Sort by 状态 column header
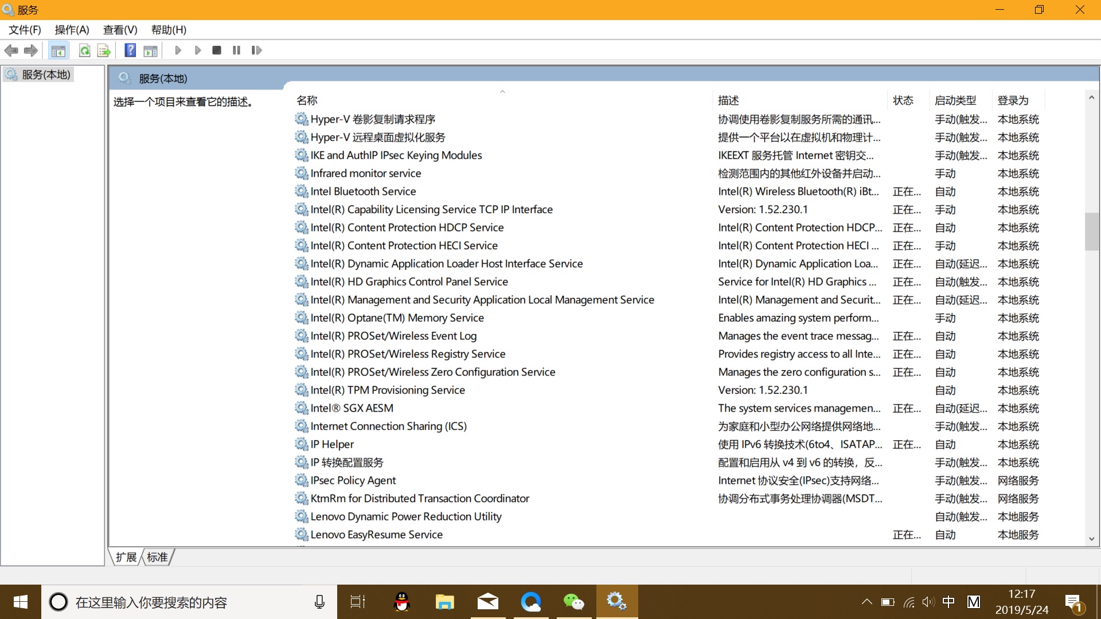 click(903, 100)
